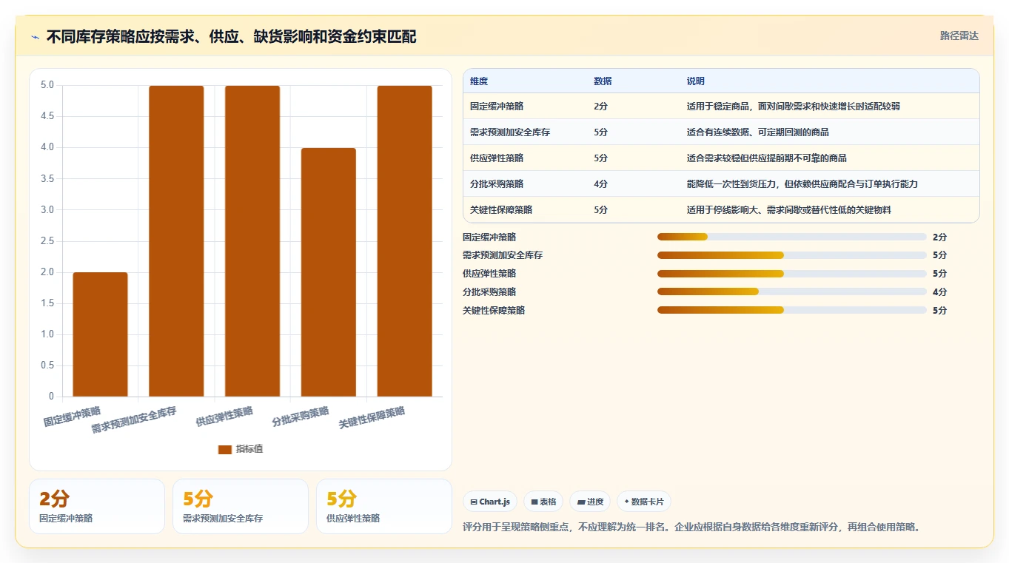This screenshot has width=1009, height=563.
Task: Click the 分批采购策略 bar in the chart
Action: coord(329,272)
